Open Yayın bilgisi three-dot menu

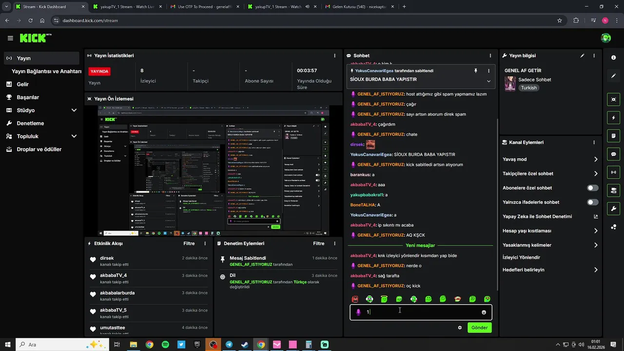point(594,56)
